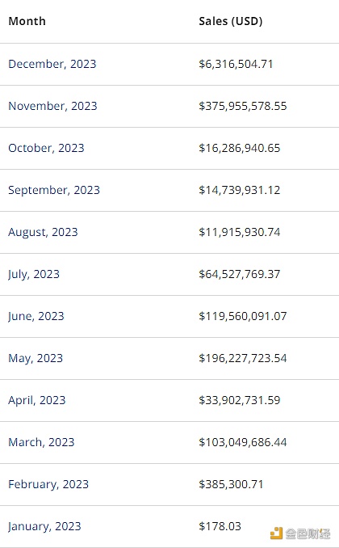Image resolution: width=339 pixels, height=548 pixels.
Task: Click the September, 2023 link
Action: tap(54, 190)
